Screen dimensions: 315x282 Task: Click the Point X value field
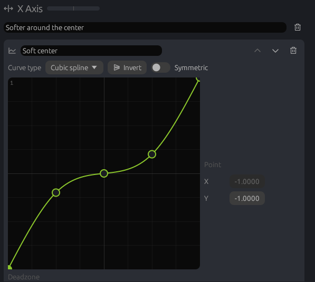coord(247,181)
